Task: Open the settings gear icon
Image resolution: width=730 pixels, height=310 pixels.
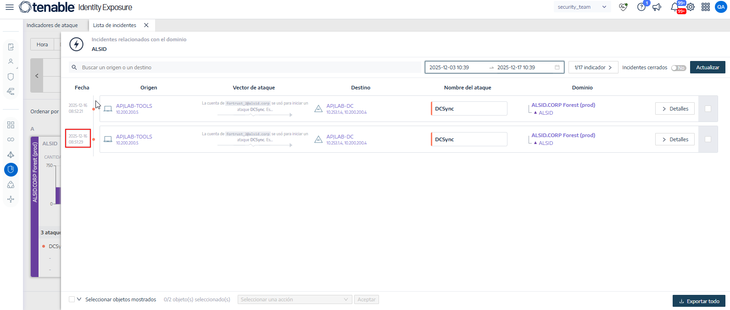Action: [691, 7]
